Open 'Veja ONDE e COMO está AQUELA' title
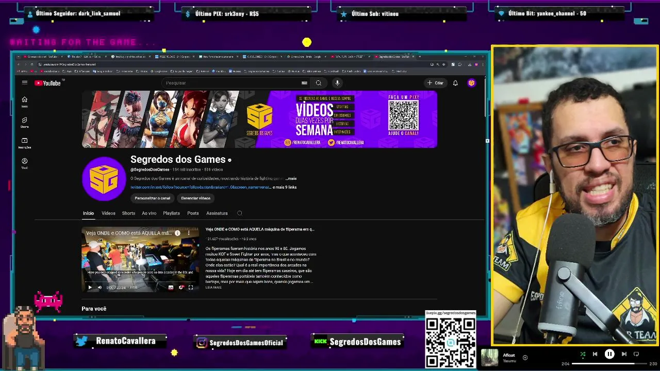 pyautogui.click(x=260, y=229)
